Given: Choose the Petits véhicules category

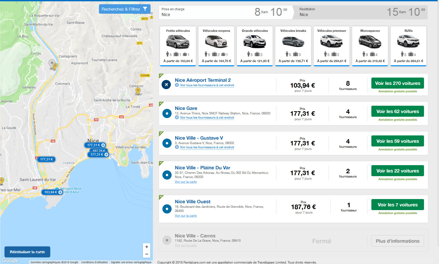Looking at the screenshot, I should coord(178,46).
